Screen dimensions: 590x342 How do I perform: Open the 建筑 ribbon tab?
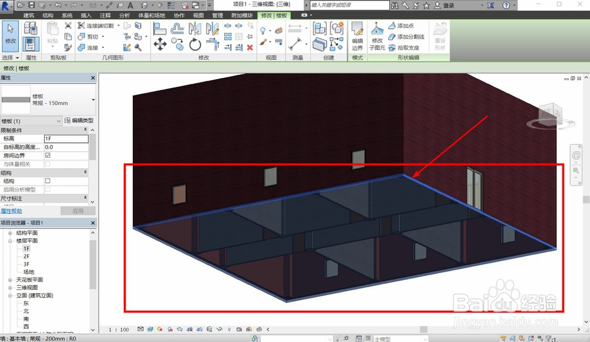pyautogui.click(x=28, y=15)
